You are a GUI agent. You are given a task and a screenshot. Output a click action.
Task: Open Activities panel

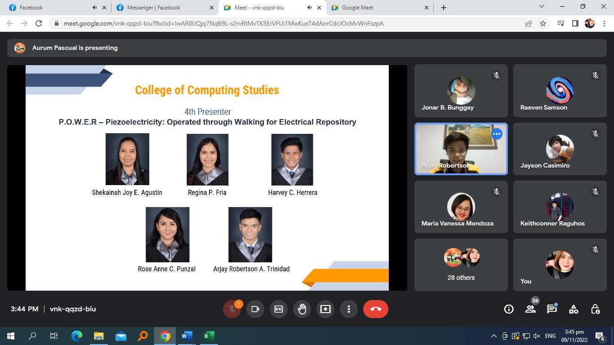[x=574, y=309]
